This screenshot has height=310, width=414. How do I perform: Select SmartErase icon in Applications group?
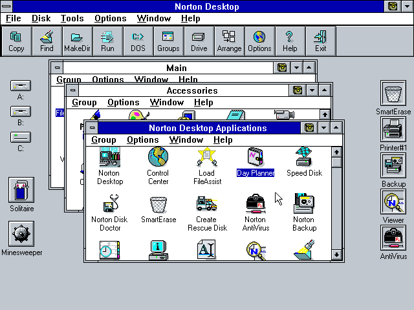tap(158, 205)
